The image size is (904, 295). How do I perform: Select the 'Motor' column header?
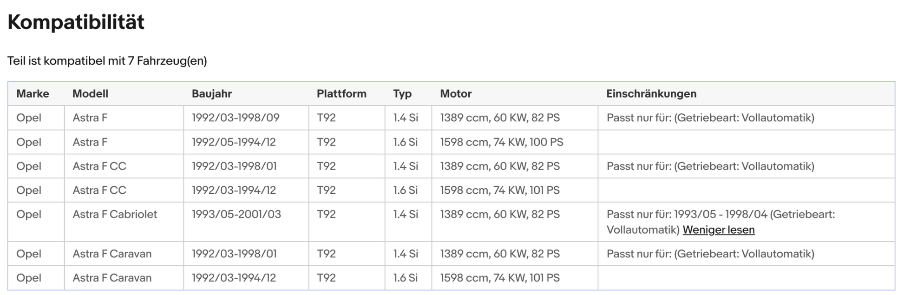click(x=456, y=93)
